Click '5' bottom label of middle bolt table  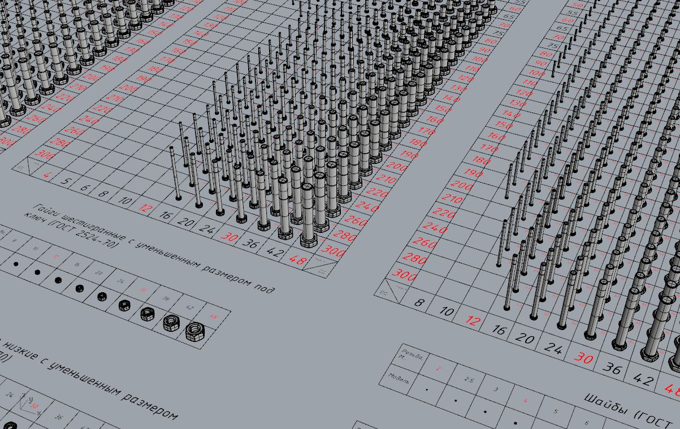(x=67, y=182)
